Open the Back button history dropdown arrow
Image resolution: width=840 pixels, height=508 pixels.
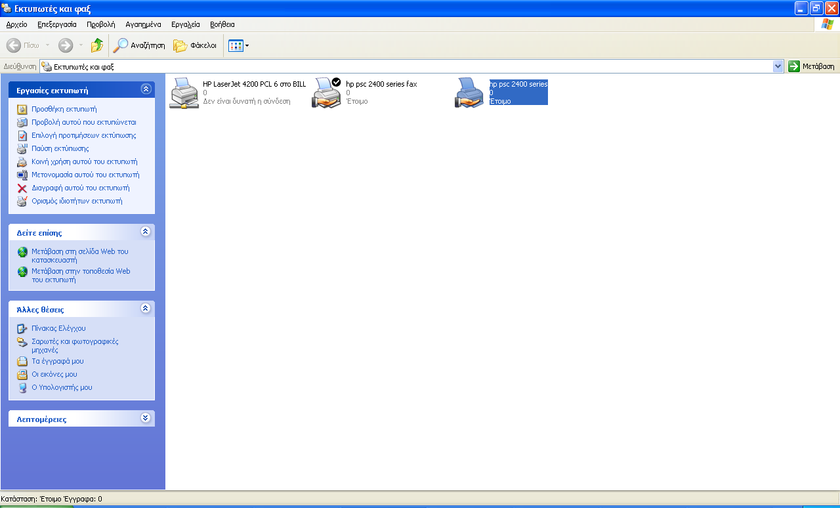(47, 45)
